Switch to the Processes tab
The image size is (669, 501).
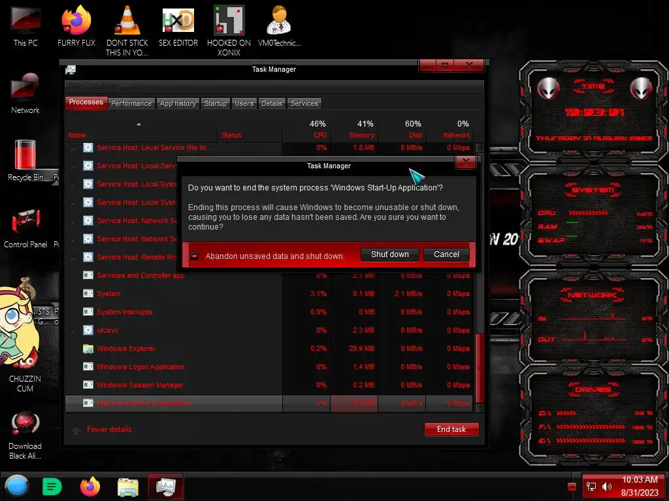pos(86,102)
